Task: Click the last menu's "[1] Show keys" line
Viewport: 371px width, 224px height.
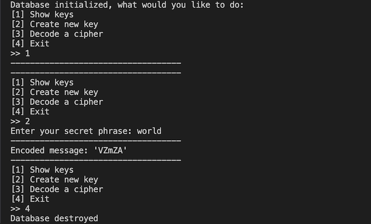Action: 42,170
